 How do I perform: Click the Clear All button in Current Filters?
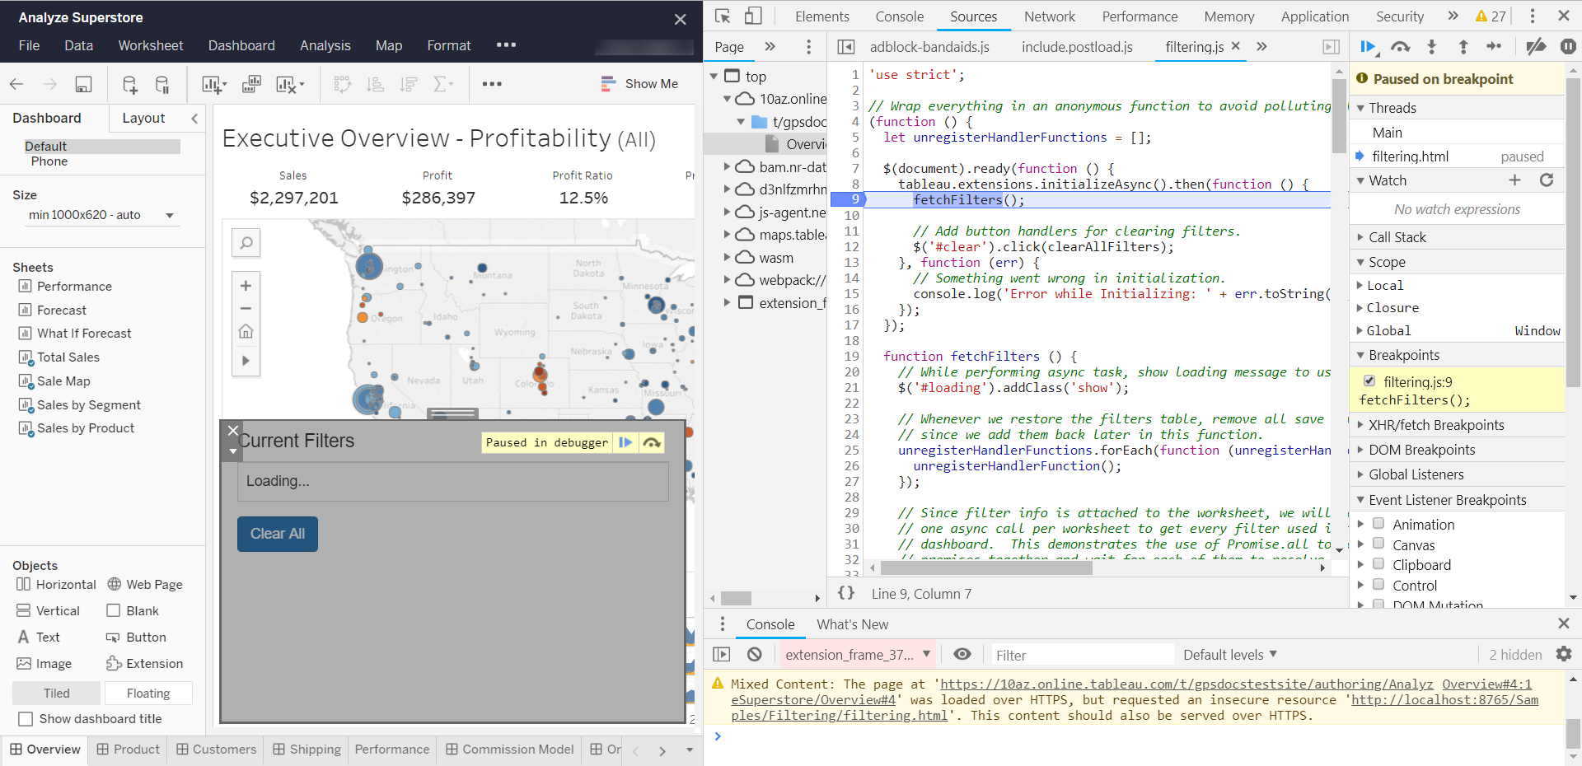click(x=277, y=534)
